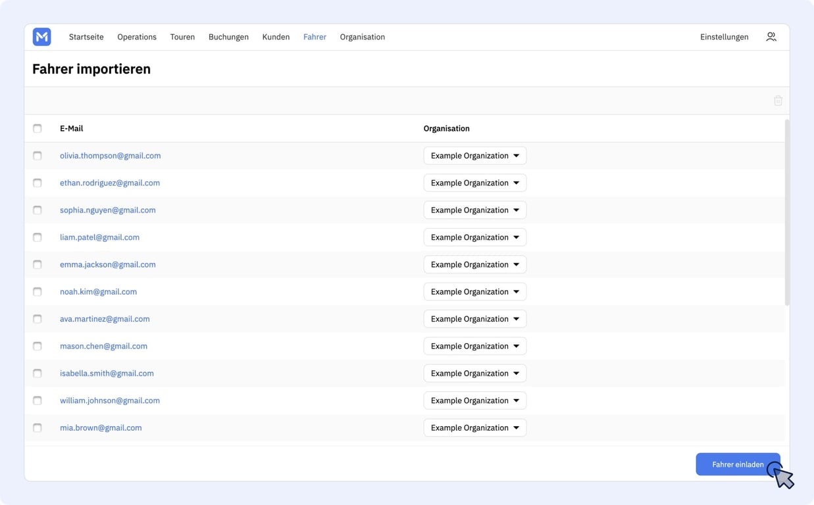Click the blue M logo icon
The height and width of the screenshot is (505, 814).
click(41, 37)
